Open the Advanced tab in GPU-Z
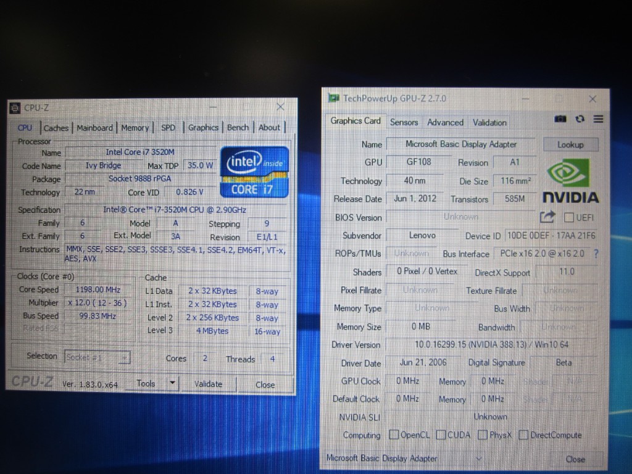632x474 pixels. click(x=446, y=122)
